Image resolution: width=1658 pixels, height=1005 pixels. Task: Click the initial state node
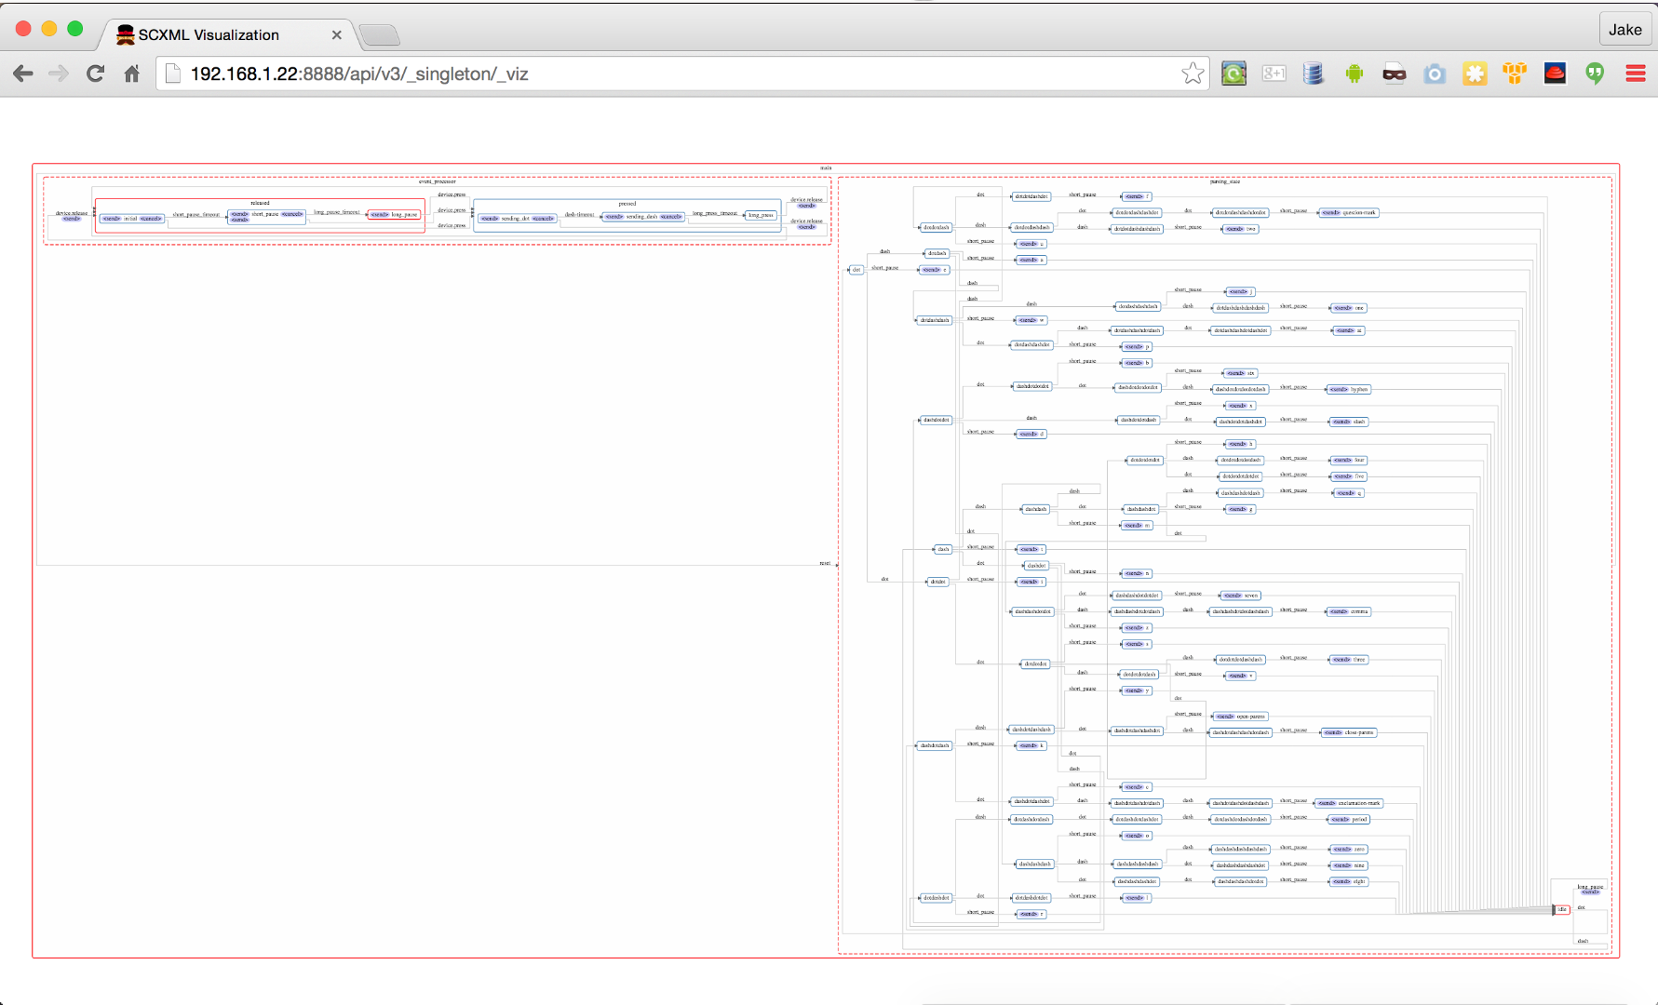point(131,219)
